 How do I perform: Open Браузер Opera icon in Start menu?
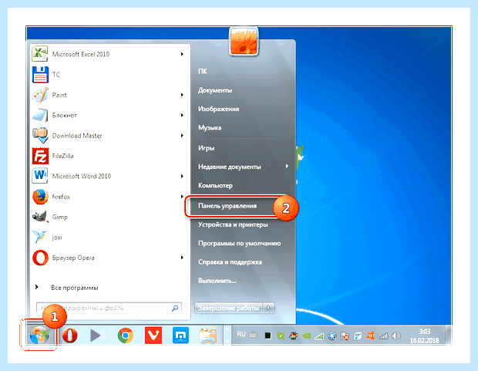40,258
